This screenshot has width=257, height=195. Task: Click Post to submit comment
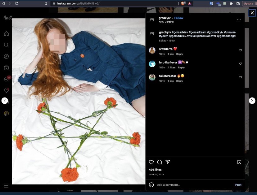click(238, 185)
